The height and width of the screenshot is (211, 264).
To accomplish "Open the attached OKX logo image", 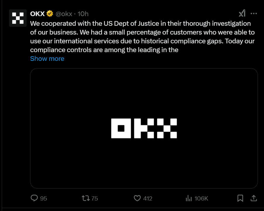I will [144, 128].
